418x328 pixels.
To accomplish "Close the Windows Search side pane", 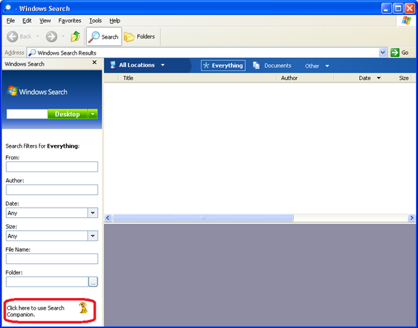I will (x=94, y=64).
